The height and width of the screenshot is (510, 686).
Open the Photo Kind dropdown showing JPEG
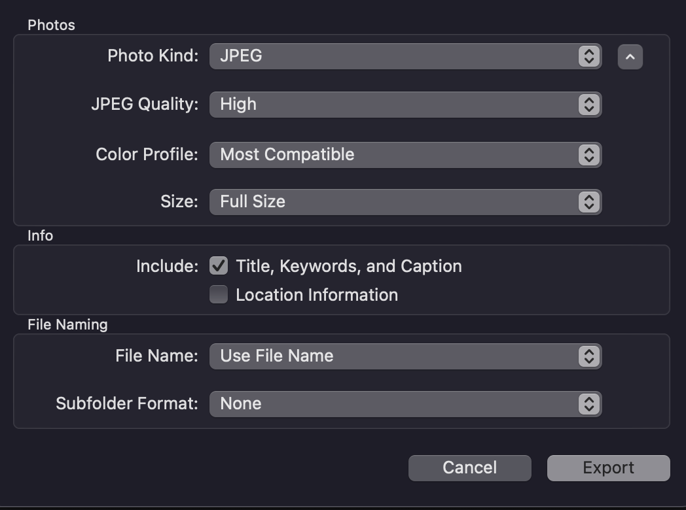click(x=393, y=56)
